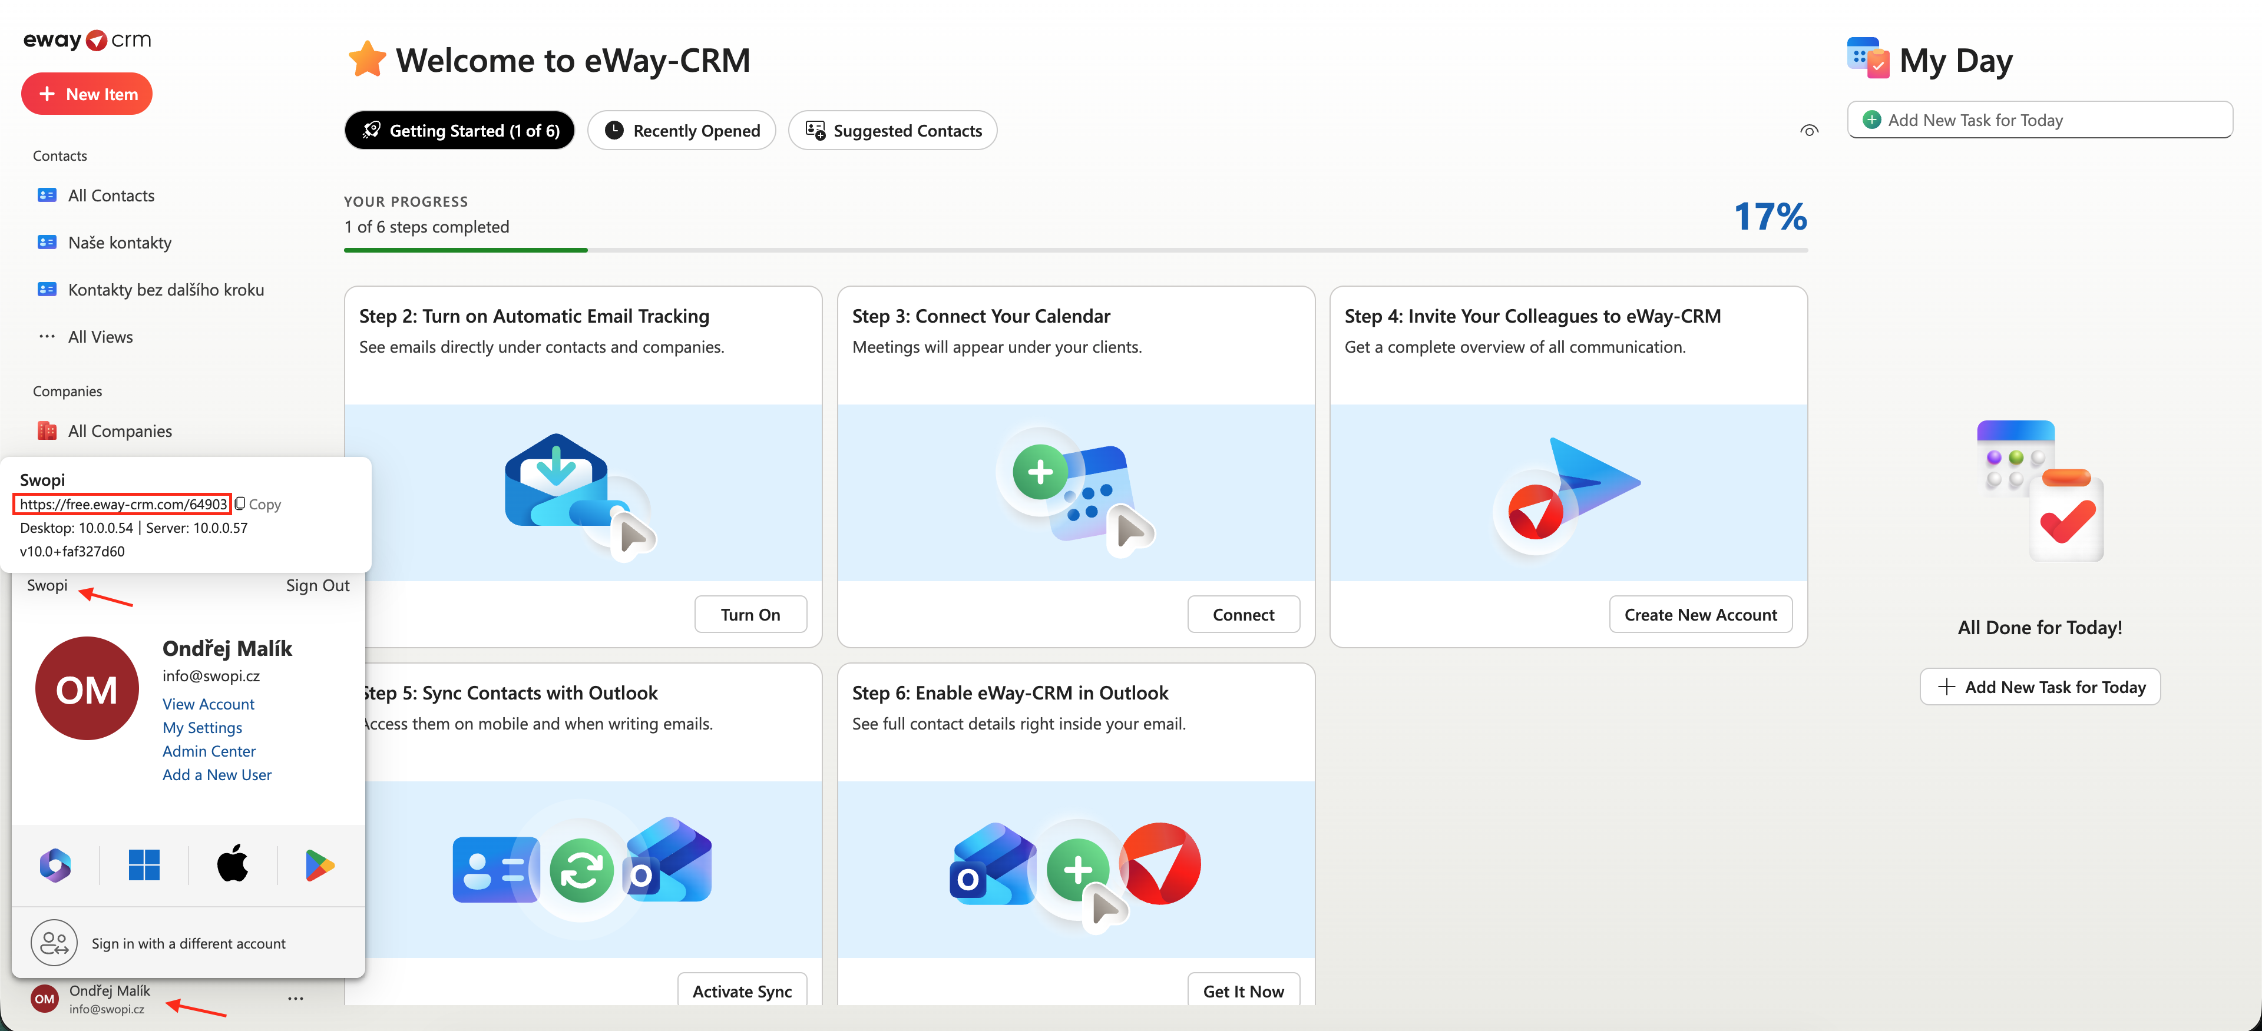Click the clock icon in Recently Opened

[614, 131]
